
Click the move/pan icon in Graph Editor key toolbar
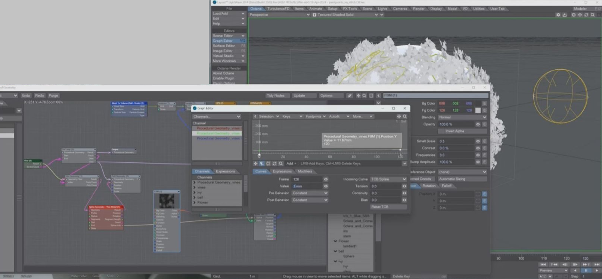[x=255, y=164]
